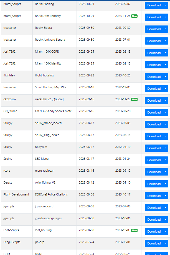Open dropdown arrow beside Brutal Atm Robbery download
The height and width of the screenshot is (255, 170).
tap(166, 17)
